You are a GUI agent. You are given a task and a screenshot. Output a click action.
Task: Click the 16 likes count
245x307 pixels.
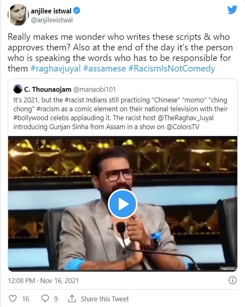tap(26, 298)
